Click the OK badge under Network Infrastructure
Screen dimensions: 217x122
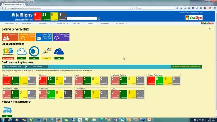click(7, 116)
